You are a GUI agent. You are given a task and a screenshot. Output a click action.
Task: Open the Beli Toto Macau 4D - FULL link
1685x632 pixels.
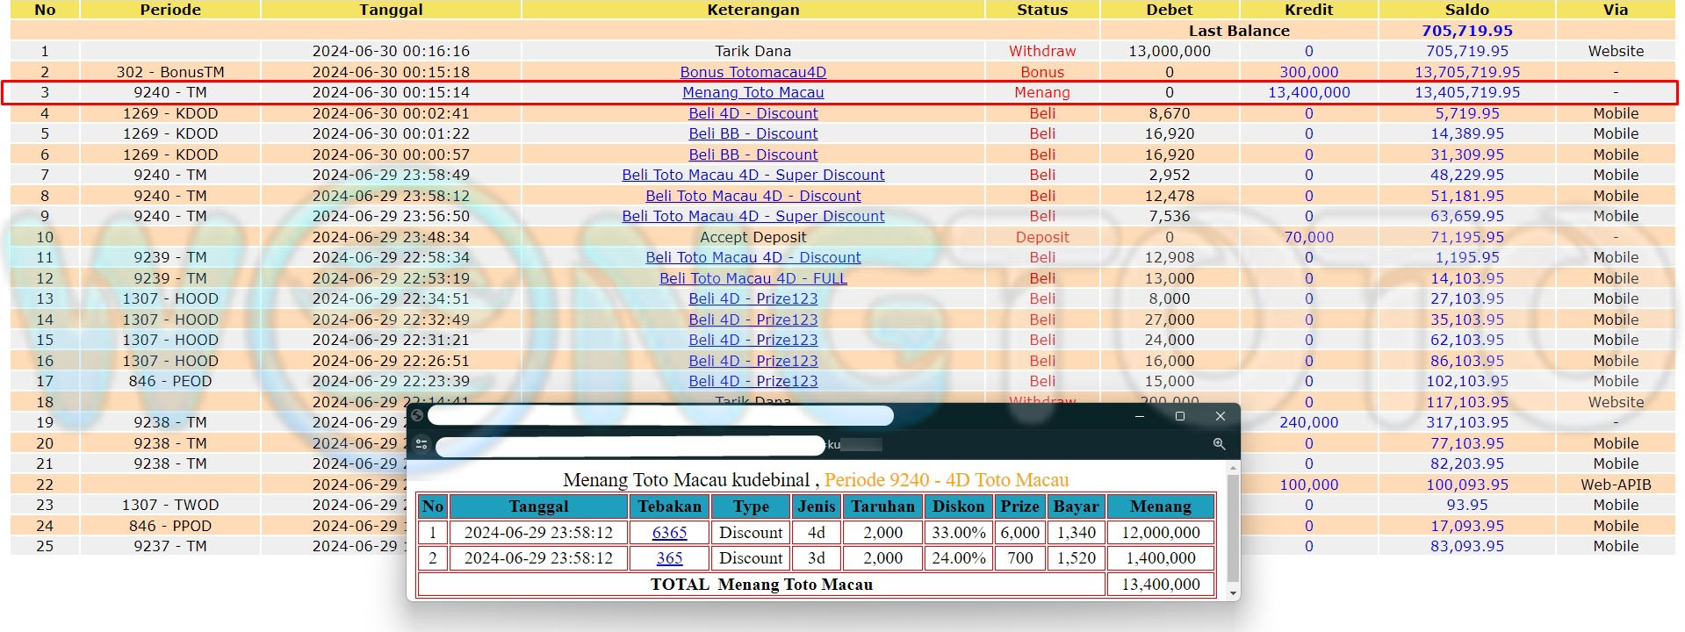(x=752, y=278)
